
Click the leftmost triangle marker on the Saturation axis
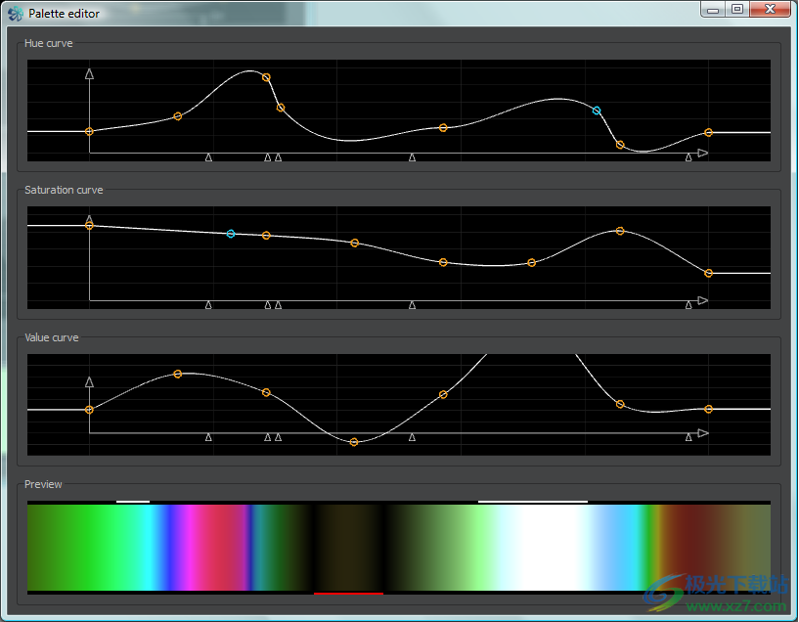(x=208, y=304)
